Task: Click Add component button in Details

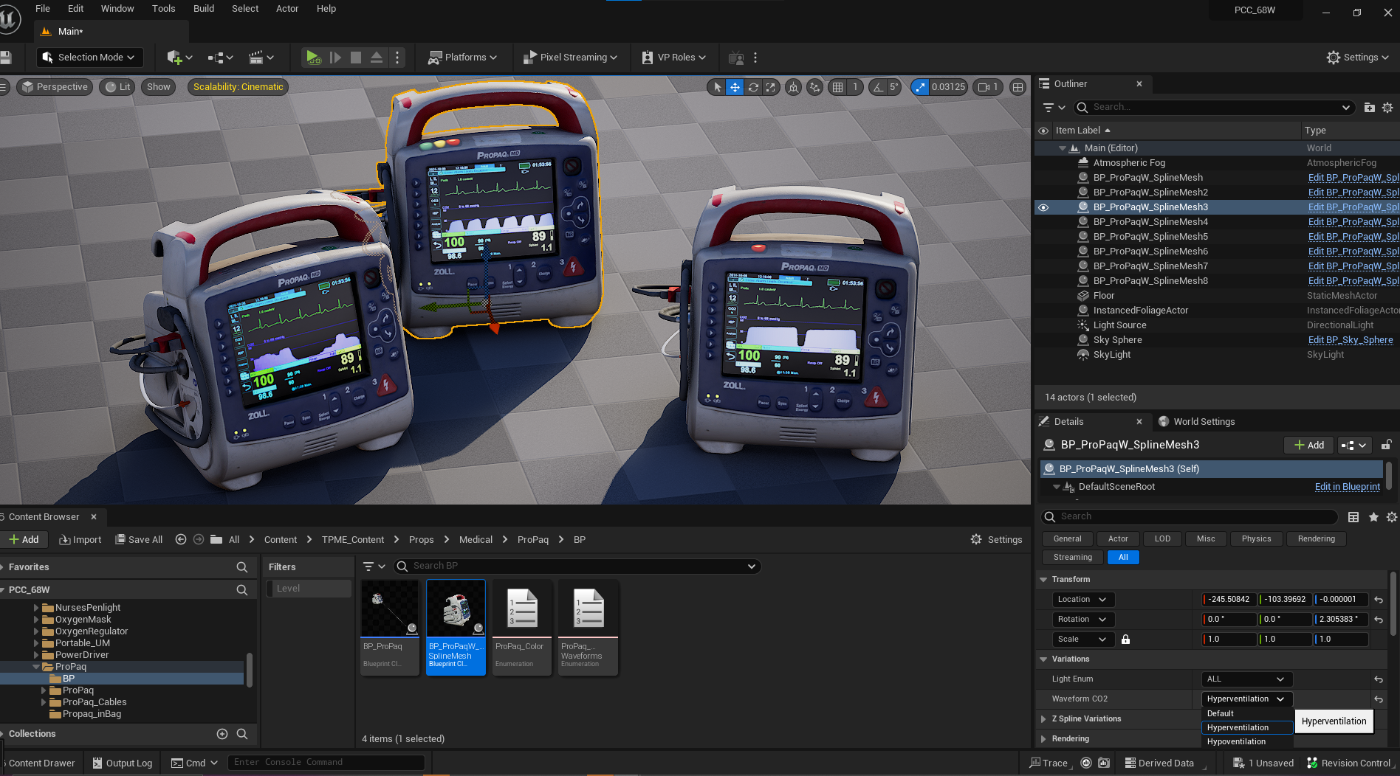Action: pyautogui.click(x=1308, y=446)
